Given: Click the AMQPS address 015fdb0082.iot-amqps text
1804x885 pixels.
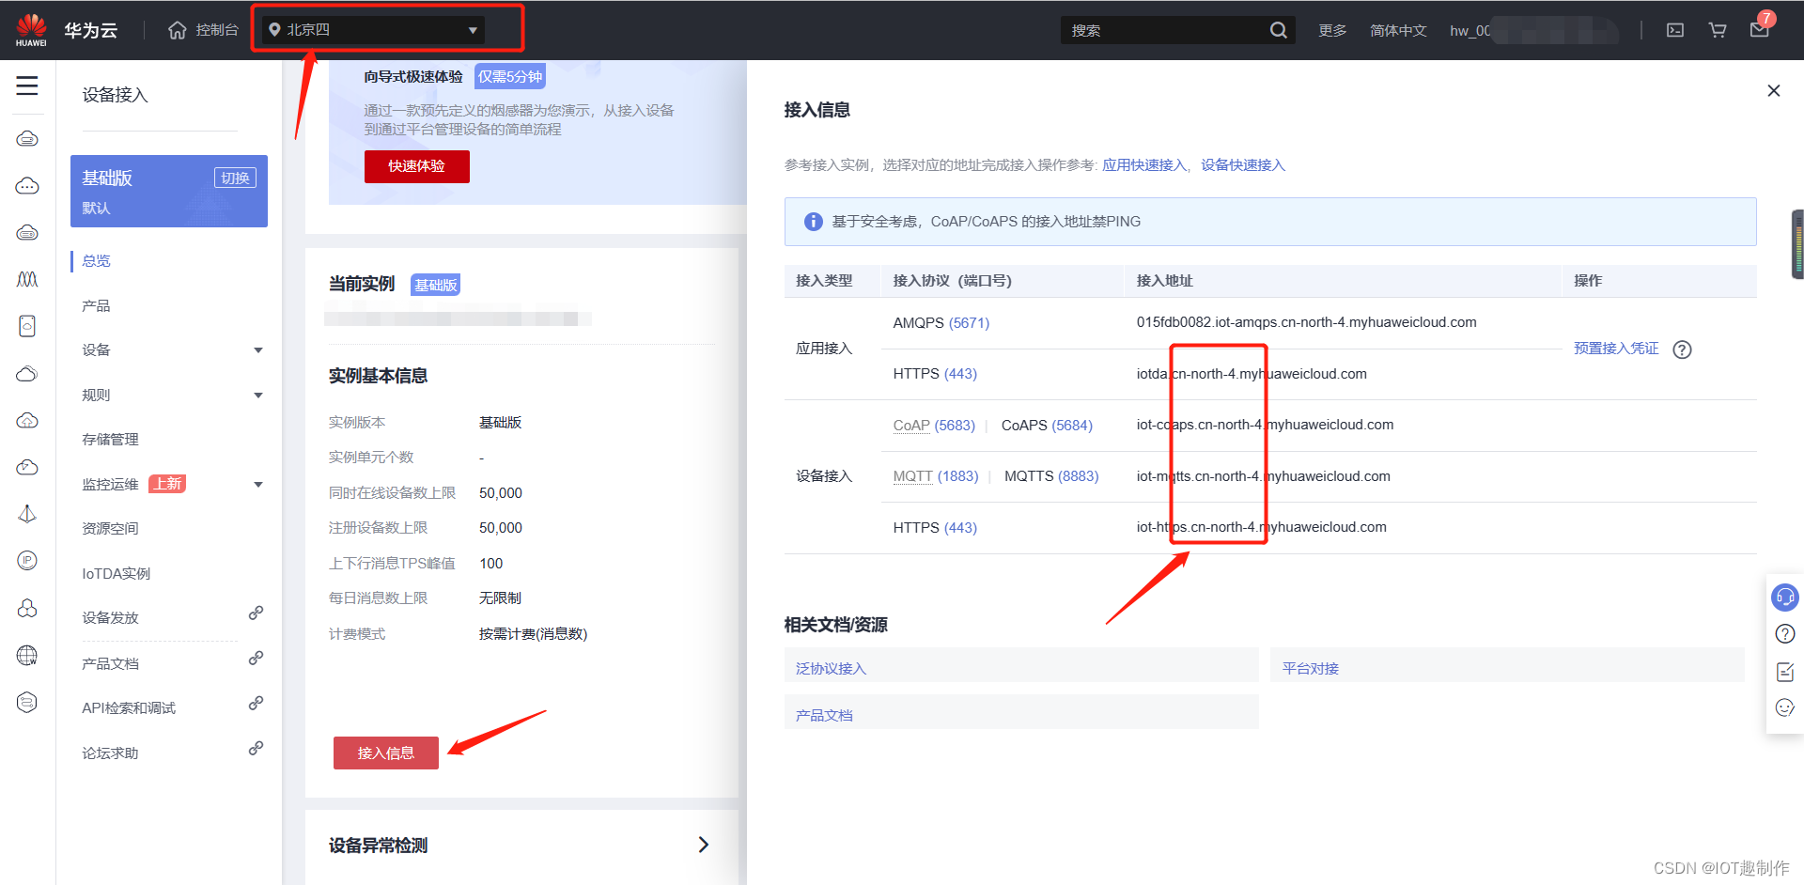Looking at the screenshot, I should tap(1306, 322).
